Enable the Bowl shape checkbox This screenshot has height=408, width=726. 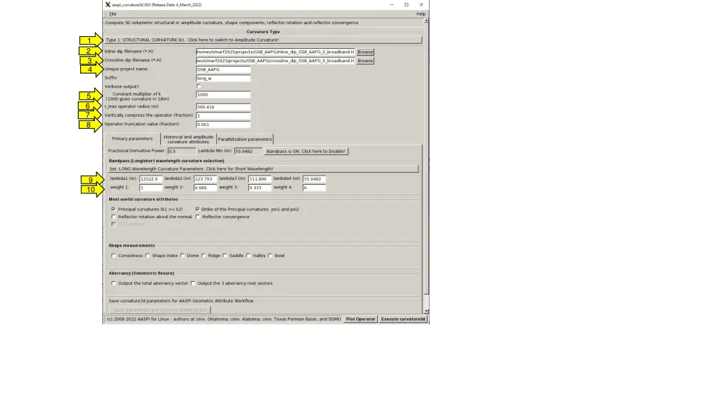click(x=270, y=255)
